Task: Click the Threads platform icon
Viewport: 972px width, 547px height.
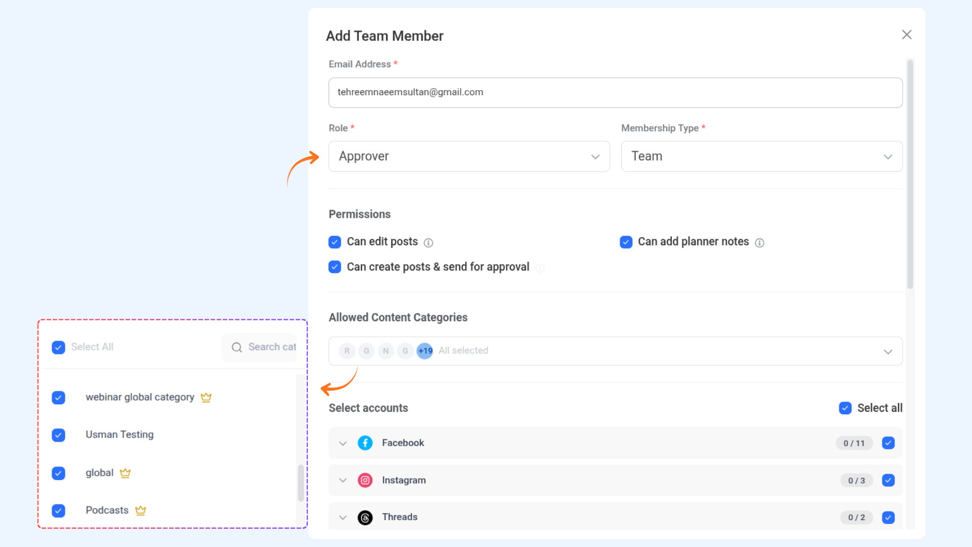Action: (365, 518)
